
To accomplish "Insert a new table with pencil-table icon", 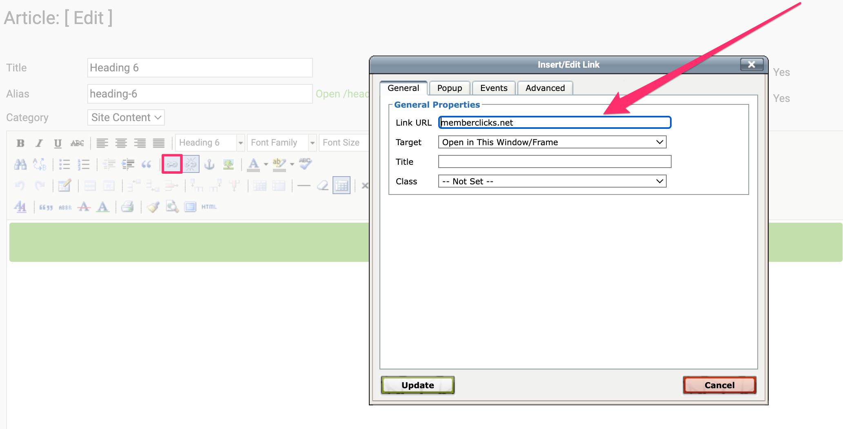I will 64,186.
